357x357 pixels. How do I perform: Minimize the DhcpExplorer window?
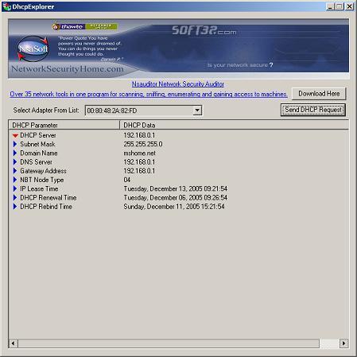pyautogui.click(x=330, y=6)
